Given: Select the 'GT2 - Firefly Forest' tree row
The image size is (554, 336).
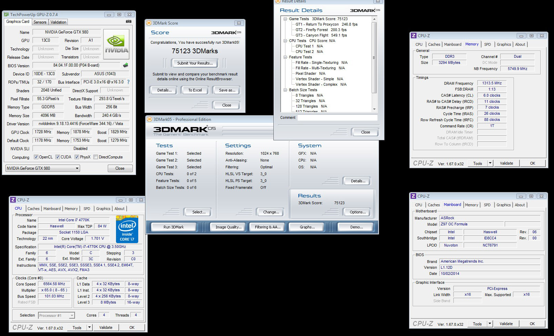Looking at the screenshot, I should 321,30.
